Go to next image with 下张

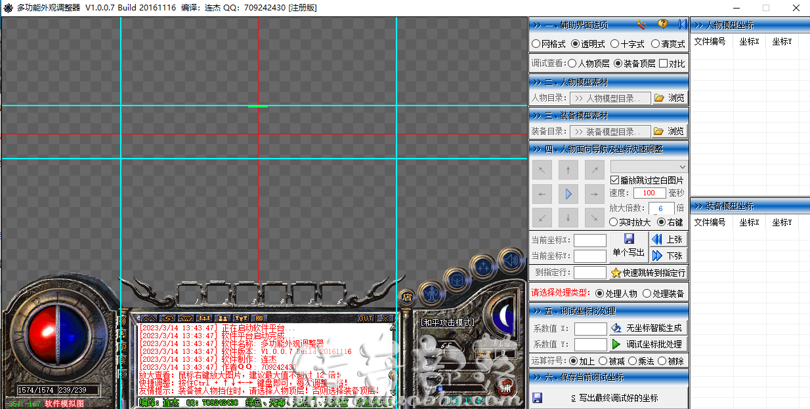coord(668,256)
